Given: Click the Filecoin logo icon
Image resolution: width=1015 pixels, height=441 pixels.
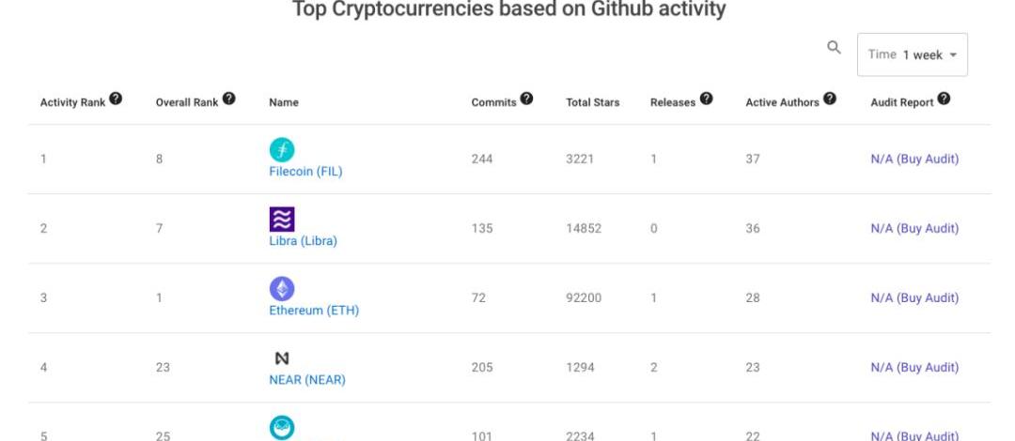Looking at the screenshot, I should [281, 149].
